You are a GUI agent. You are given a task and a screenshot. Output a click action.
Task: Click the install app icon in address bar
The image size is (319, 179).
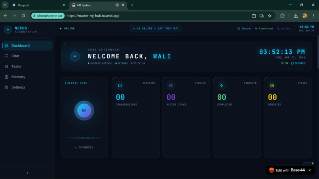click(x=262, y=16)
